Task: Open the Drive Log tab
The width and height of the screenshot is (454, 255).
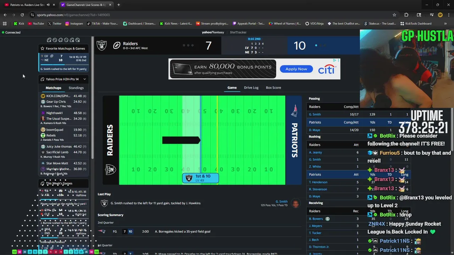Action: coord(251,87)
